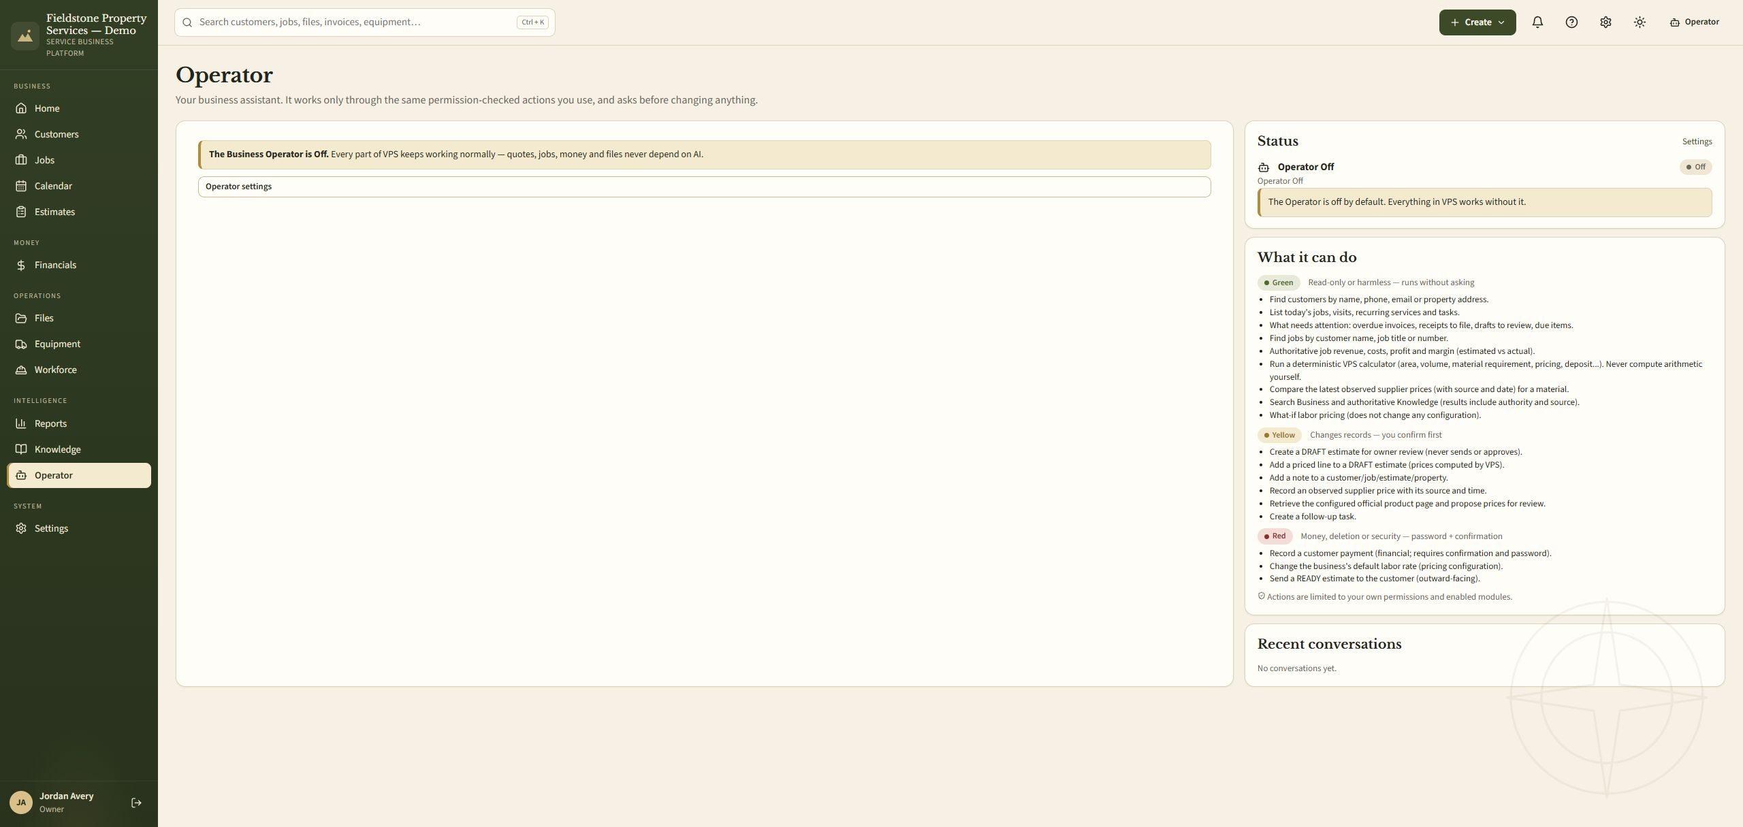The height and width of the screenshot is (827, 1743).
Task: Click 'Record a customer payment' list item
Action: (x=1410, y=553)
